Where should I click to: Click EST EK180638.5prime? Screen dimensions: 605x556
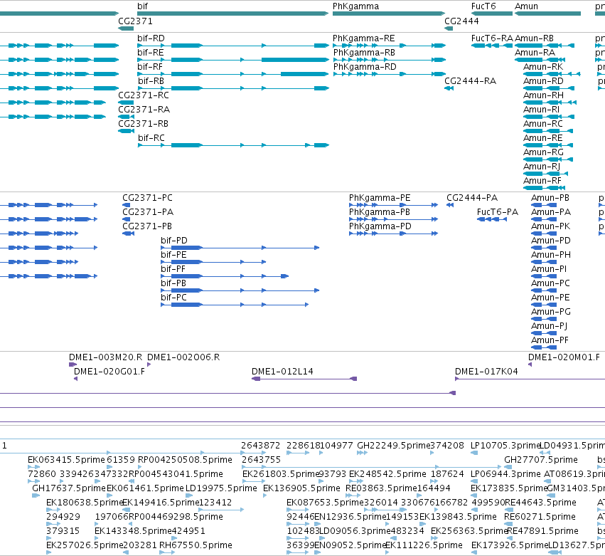85,503
